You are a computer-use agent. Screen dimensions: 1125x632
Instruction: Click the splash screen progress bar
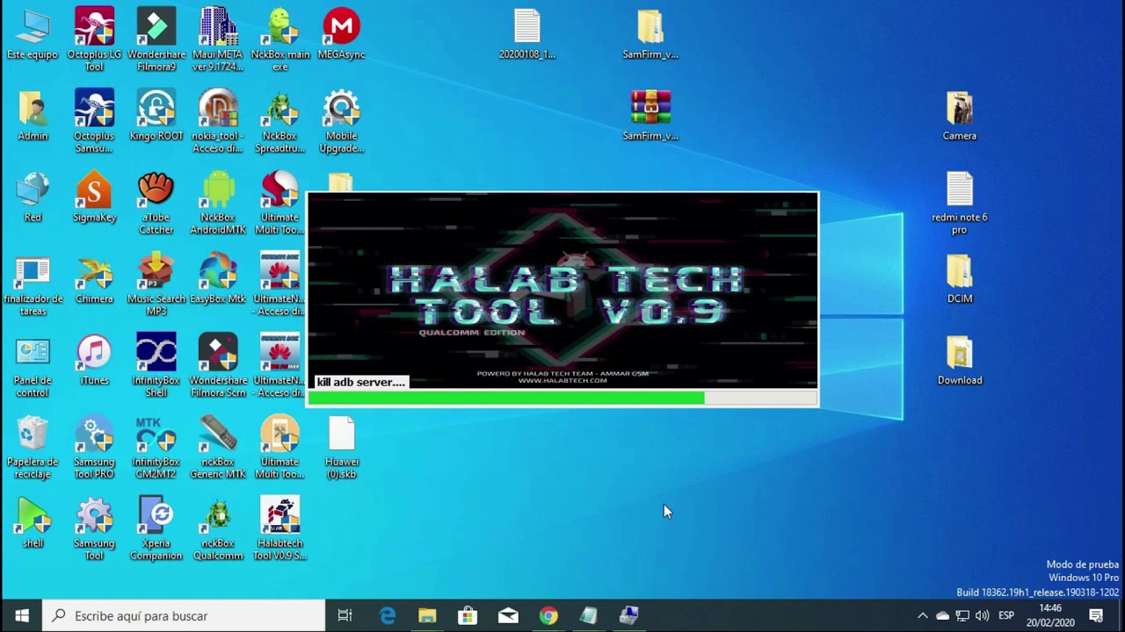[562, 398]
